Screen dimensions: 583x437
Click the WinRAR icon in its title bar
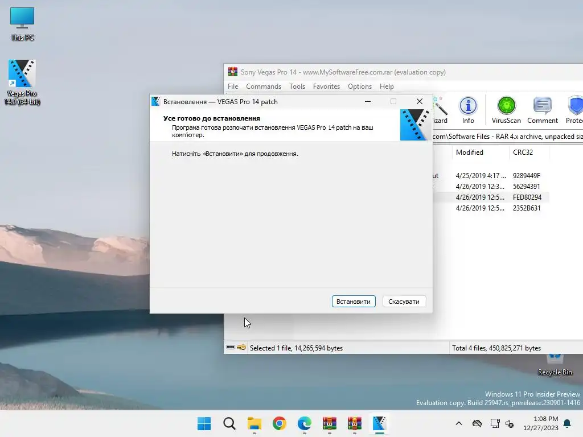click(233, 72)
